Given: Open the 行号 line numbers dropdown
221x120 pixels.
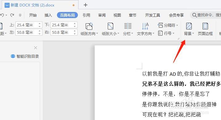Looking at the screenshot, I should 166,33.
